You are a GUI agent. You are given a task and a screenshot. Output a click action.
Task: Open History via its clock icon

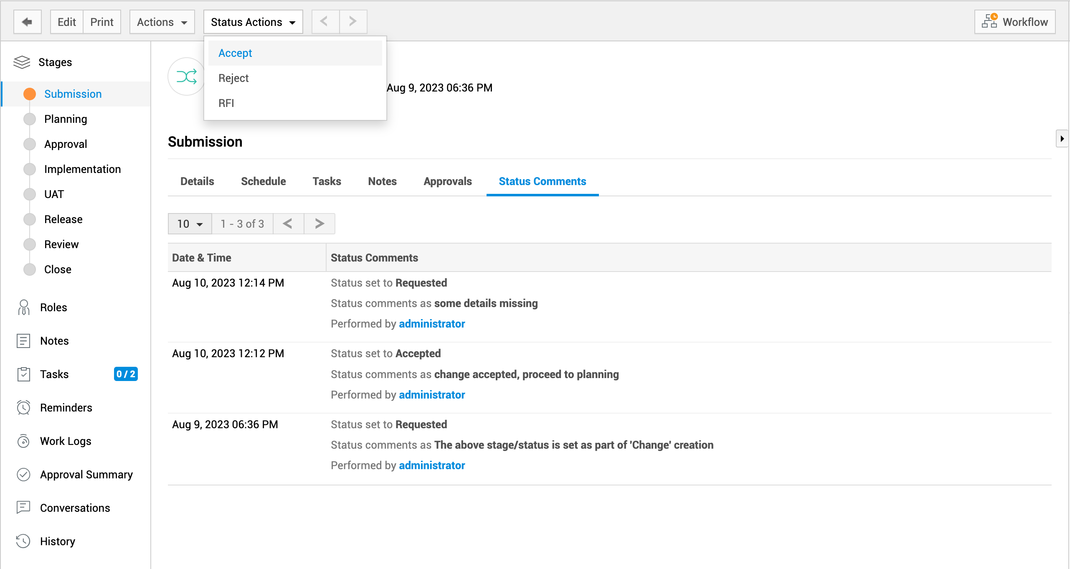tap(23, 541)
